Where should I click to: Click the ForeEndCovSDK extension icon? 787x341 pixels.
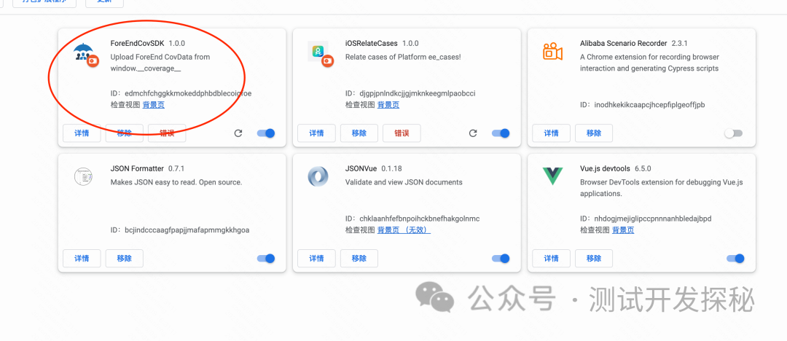(85, 55)
